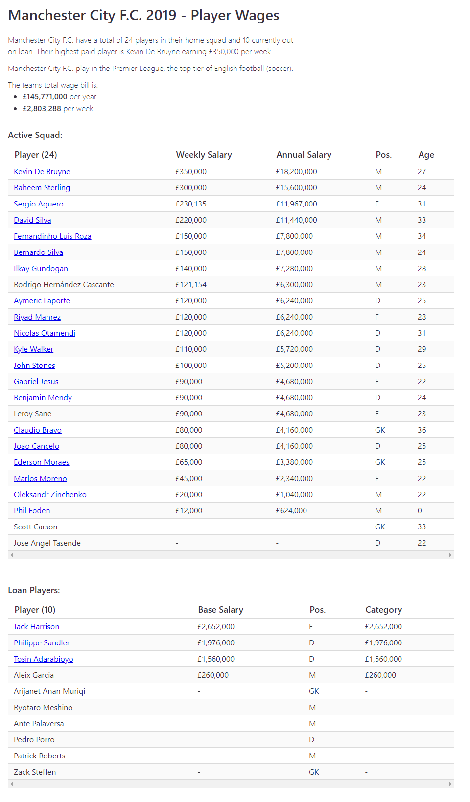Click the Player (10) column header
Viewport: 470px width, 802px height.
[35, 610]
